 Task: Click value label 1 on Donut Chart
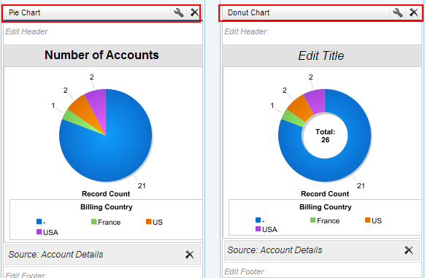click(272, 105)
